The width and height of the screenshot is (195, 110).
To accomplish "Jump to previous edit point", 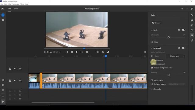I will click(x=67, y=52).
